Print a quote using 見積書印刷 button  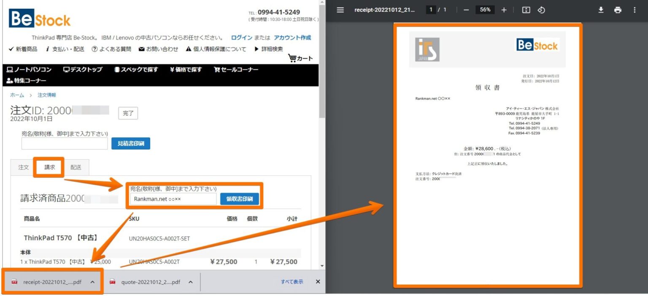click(x=131, y=143)
